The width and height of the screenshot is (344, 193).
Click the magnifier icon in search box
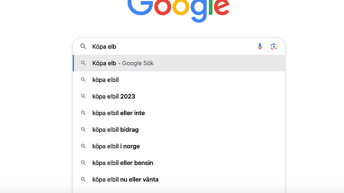click(x=83, y=46)
